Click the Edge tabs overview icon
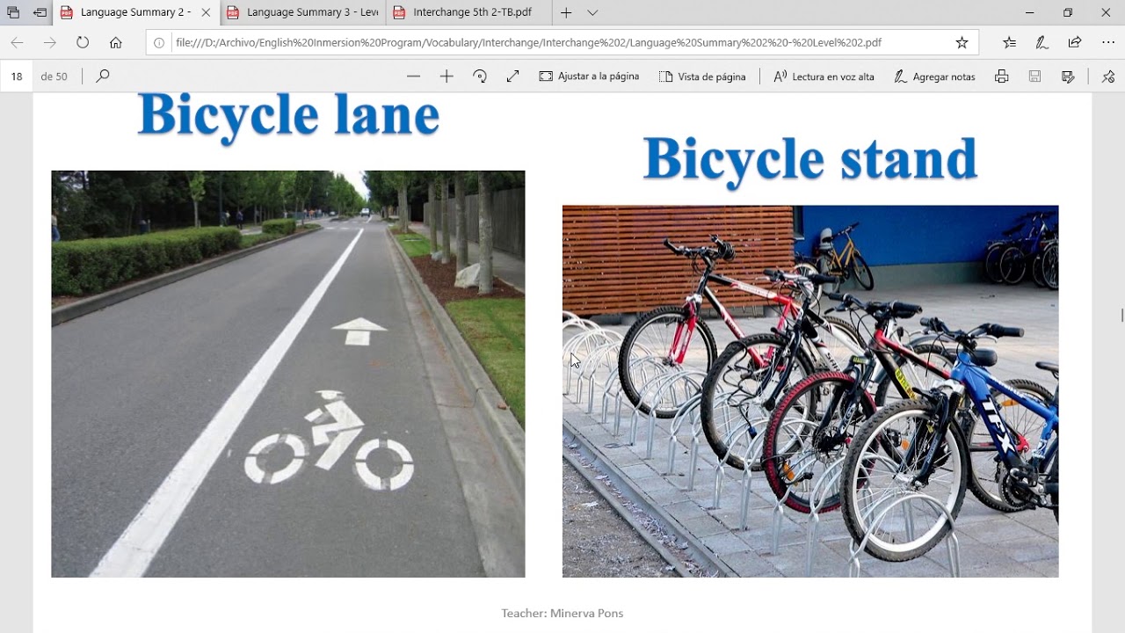 pyautogui.click(x=13, y=12)
